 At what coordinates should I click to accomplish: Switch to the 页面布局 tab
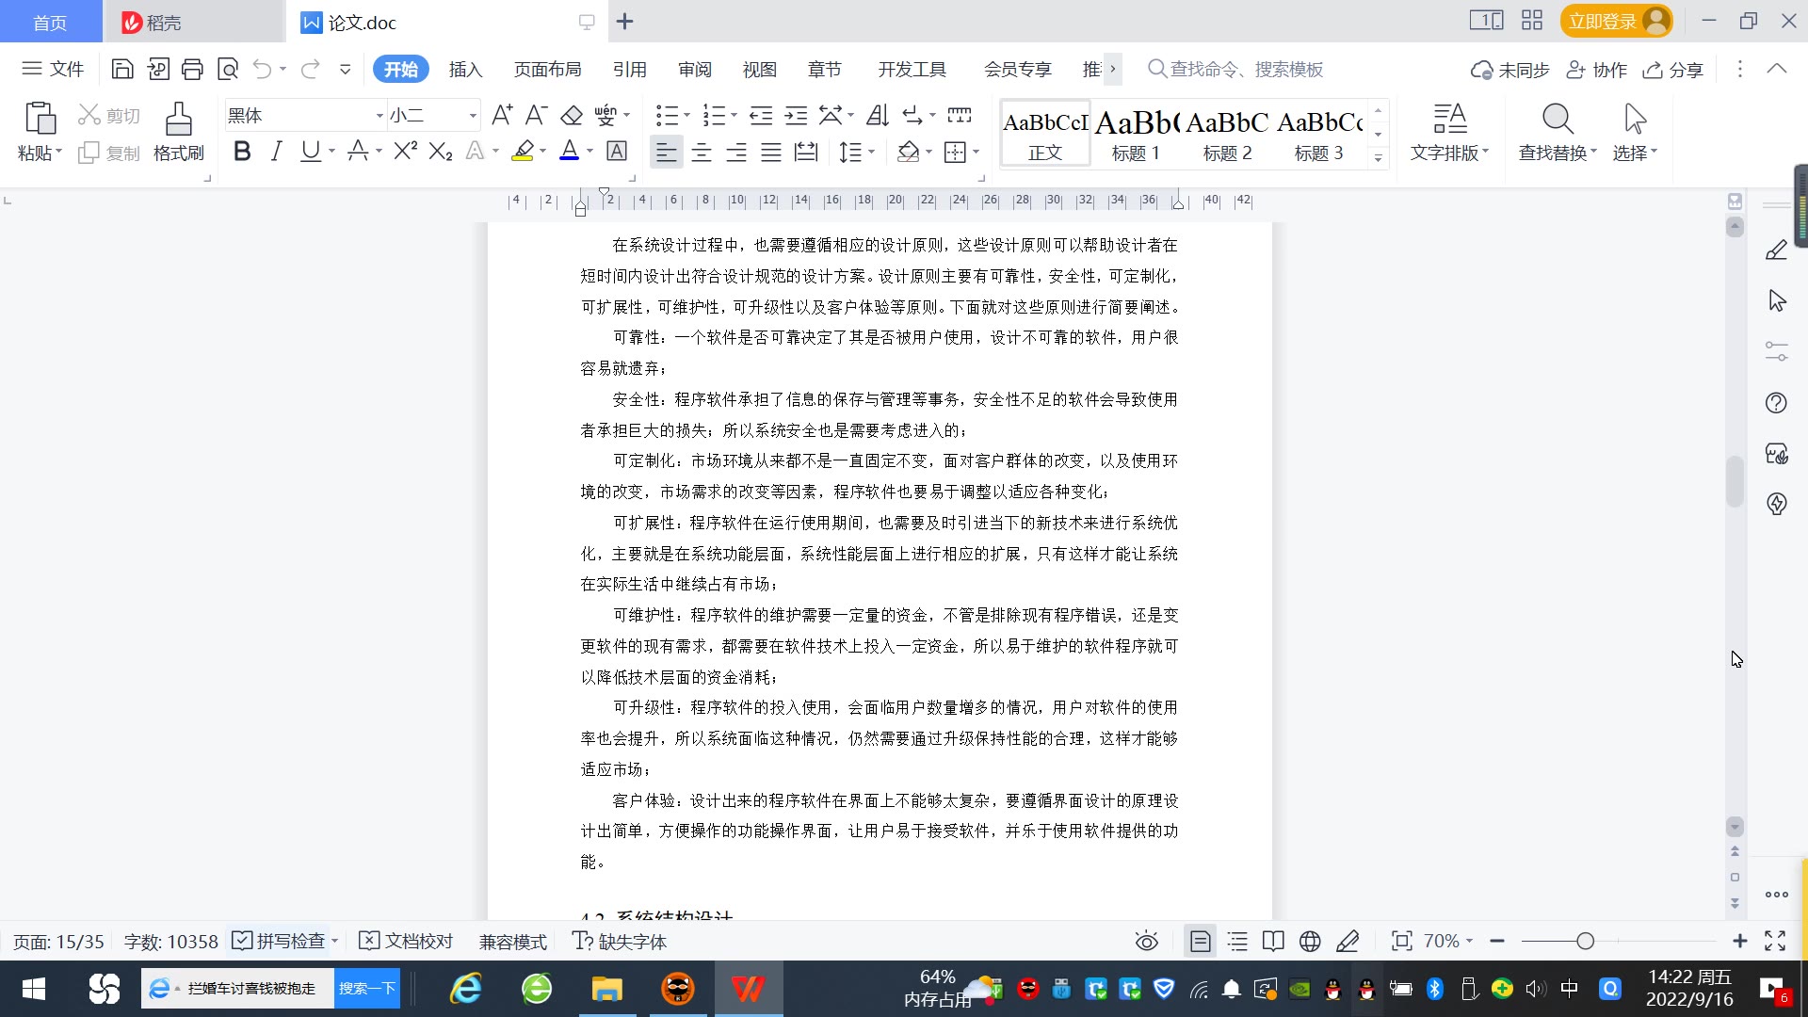[547, 70]
